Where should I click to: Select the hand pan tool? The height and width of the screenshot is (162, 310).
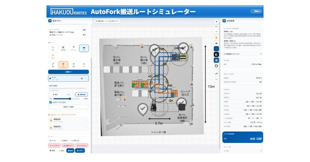point(216,37)
